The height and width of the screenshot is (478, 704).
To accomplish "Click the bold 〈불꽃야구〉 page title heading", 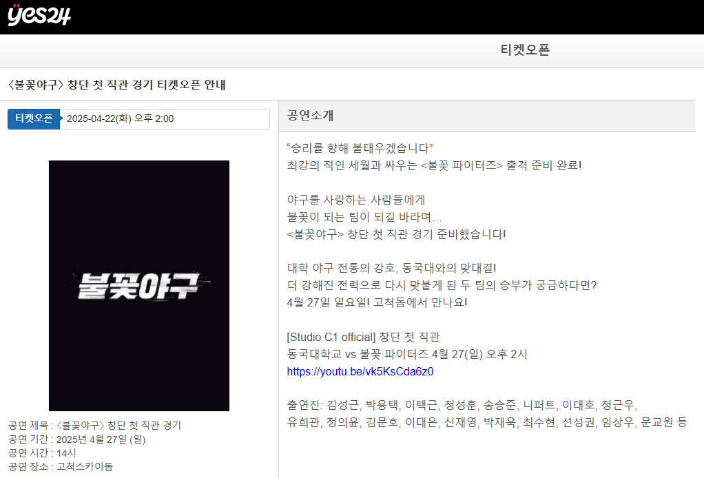I will (x=115, y=84).
